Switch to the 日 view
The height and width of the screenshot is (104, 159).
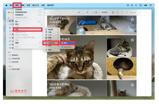[96, 12]
